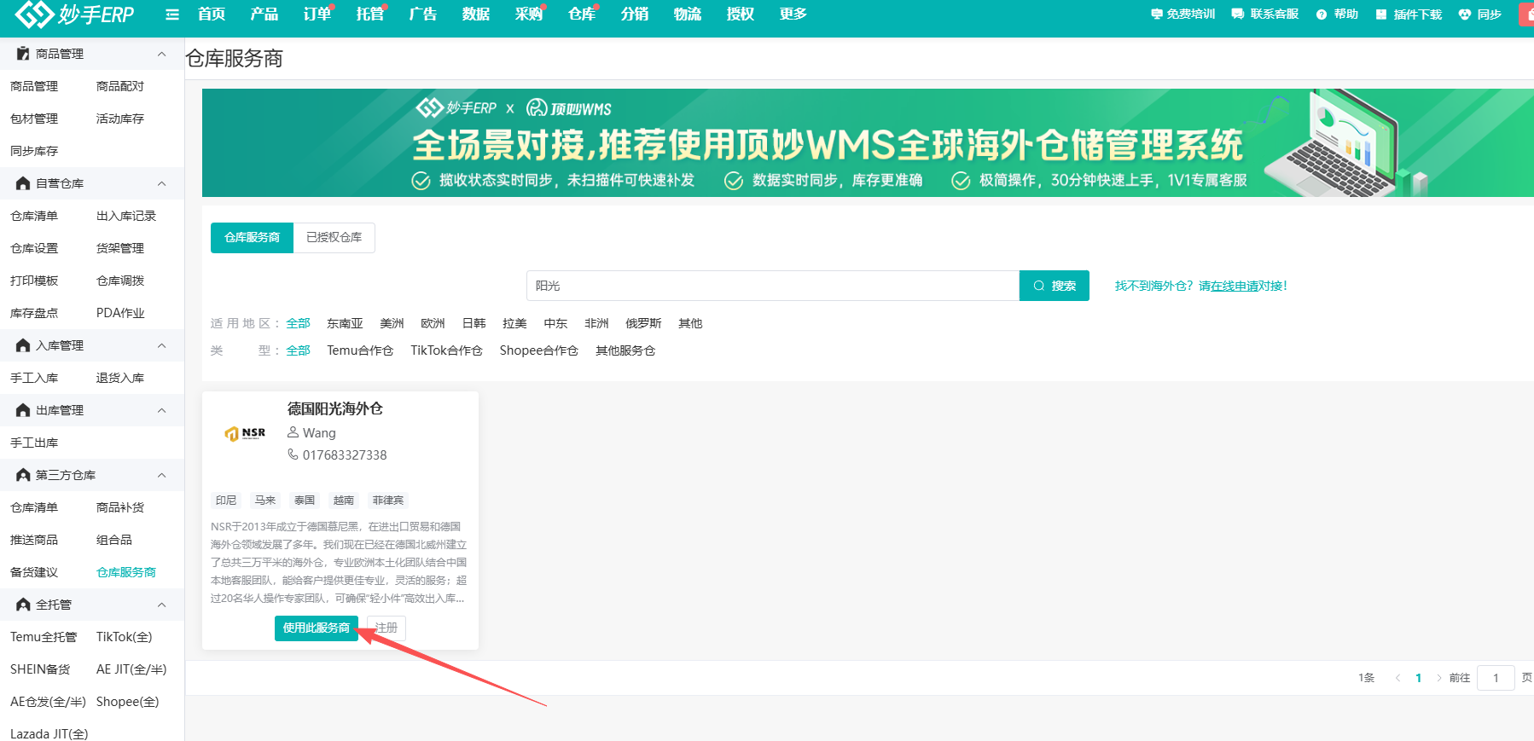Select the 仓库服务商 tab
This screenshot has height=741, width=1534.
[252, 238]
